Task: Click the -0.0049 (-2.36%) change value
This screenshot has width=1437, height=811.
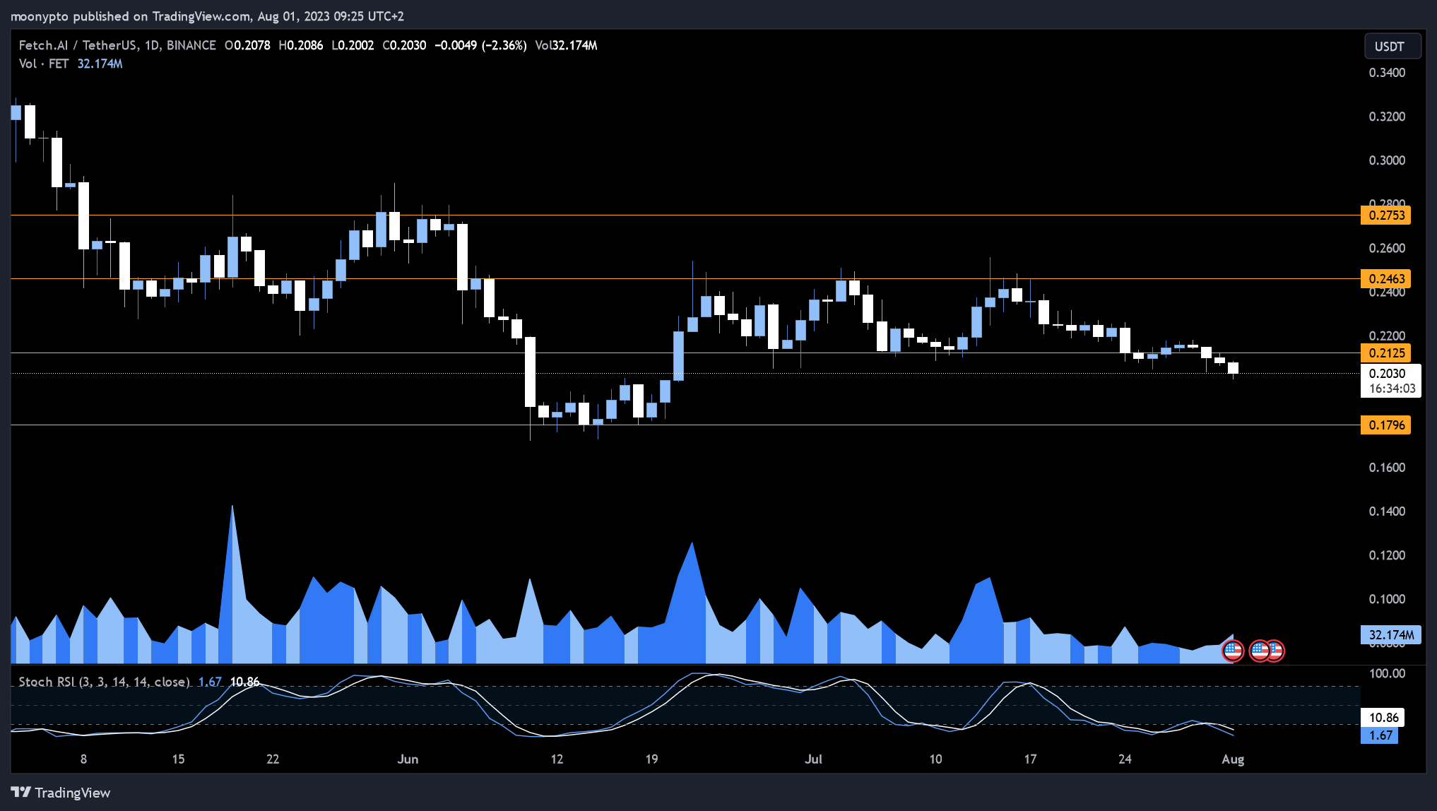Action: (480, 45)
